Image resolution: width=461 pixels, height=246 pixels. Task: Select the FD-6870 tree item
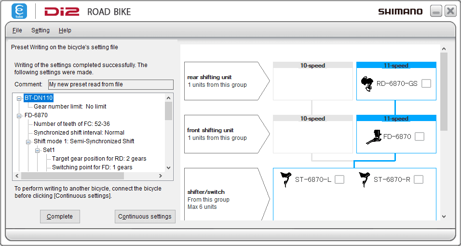coord(36,115)
